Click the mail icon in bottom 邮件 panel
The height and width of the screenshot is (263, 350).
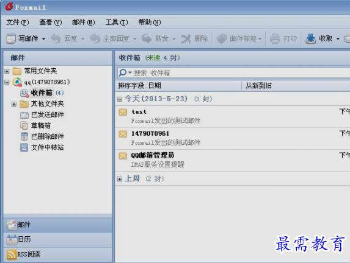[12, 225]
